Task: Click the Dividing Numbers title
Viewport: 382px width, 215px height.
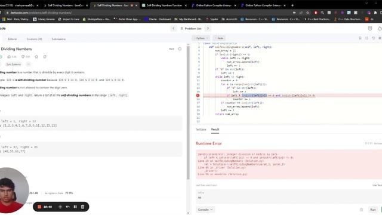Action: click(x=16, y=49)
